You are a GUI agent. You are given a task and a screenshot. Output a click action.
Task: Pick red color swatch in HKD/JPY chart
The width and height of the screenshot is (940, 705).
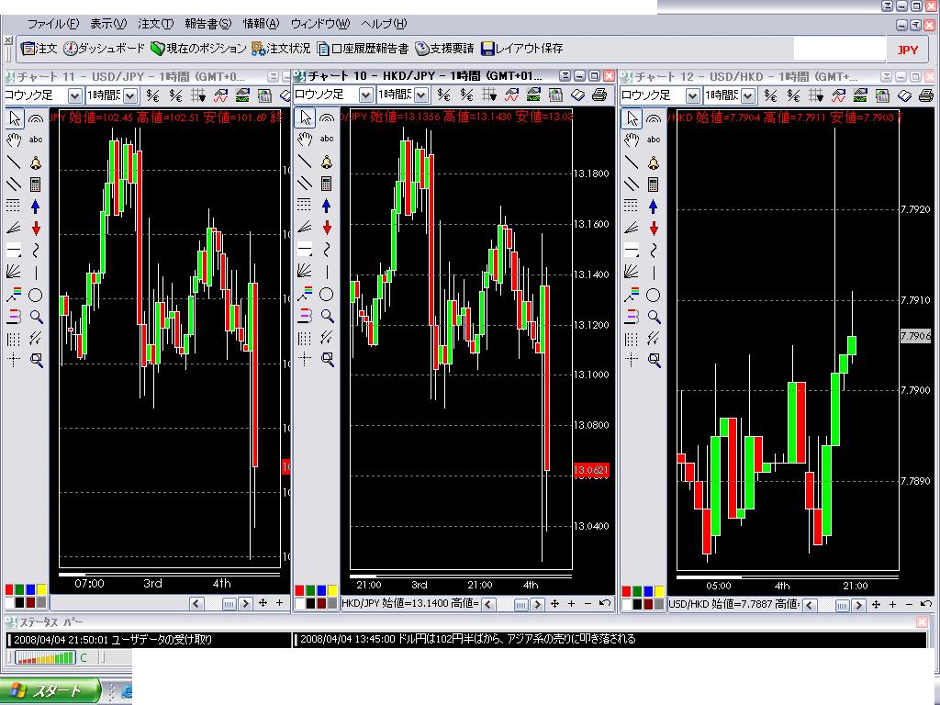point(300,590)
